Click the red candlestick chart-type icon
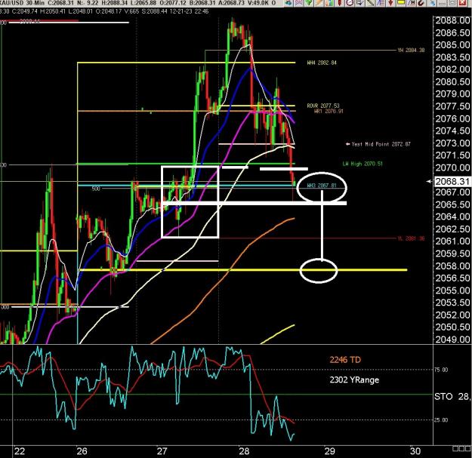This screenshot has width=472, height=458. coord(340,3)
